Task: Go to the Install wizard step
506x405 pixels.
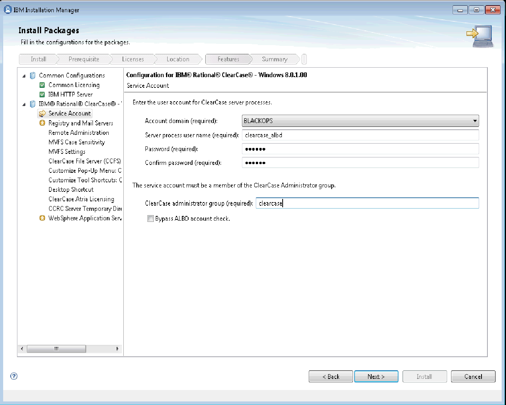Action: click(x=38, y=59)
